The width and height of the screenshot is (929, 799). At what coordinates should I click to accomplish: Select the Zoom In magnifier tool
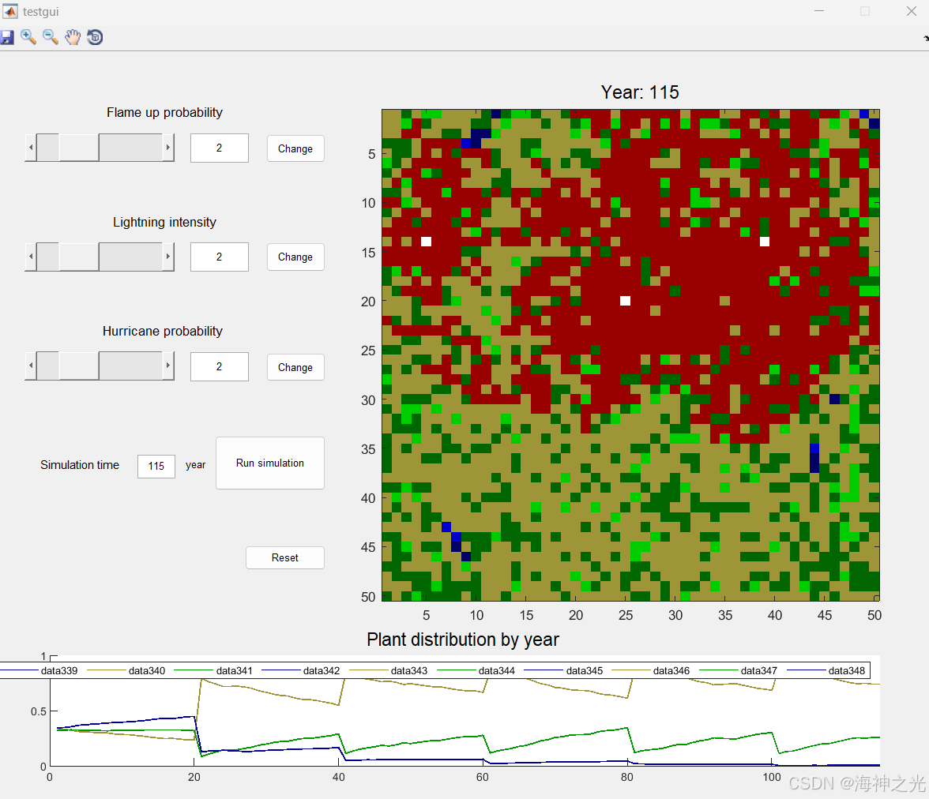point(28,37)
